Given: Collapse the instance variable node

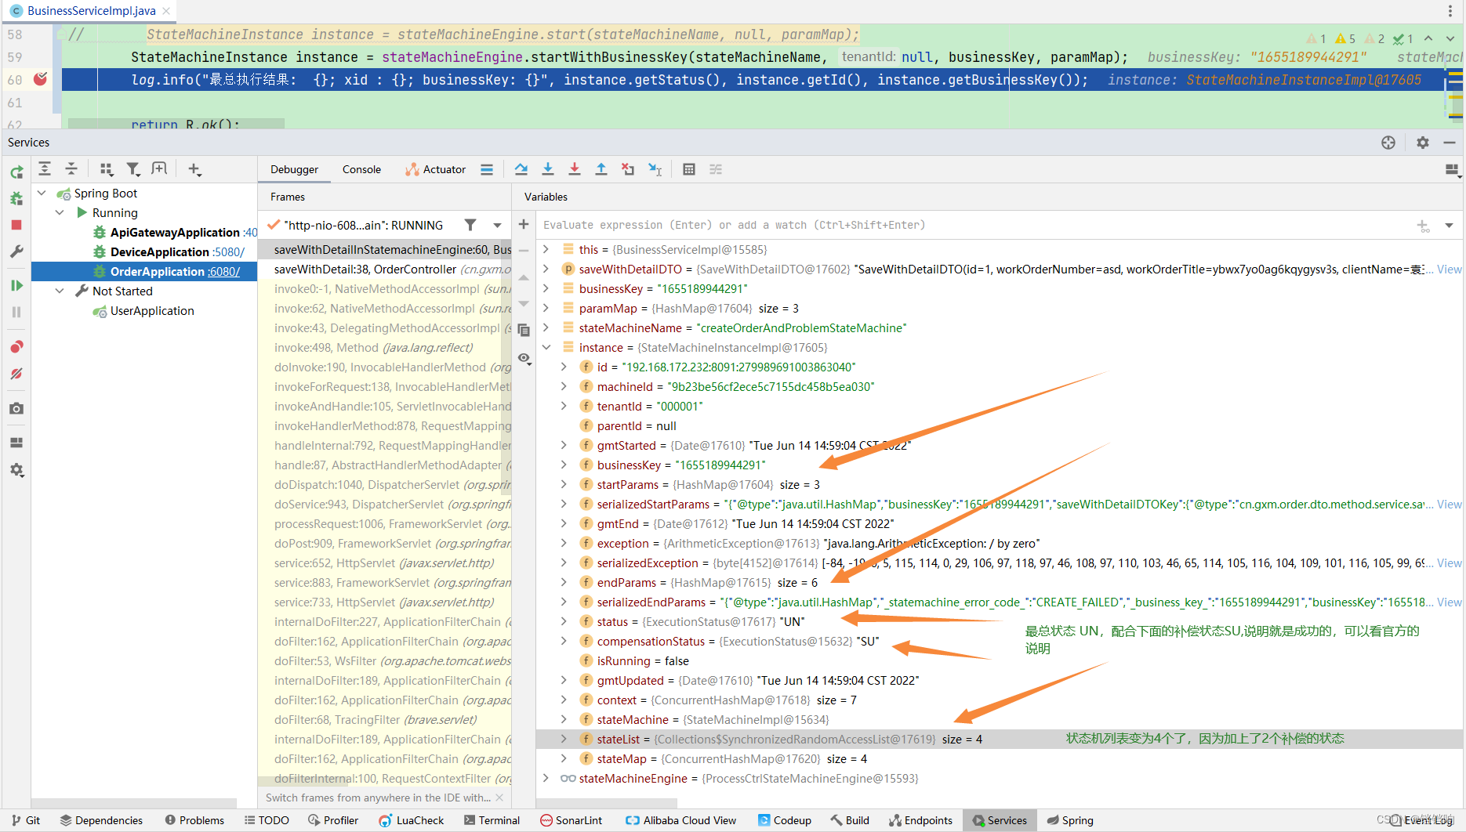Looking at the screenshot, I should tap(546, 347).
